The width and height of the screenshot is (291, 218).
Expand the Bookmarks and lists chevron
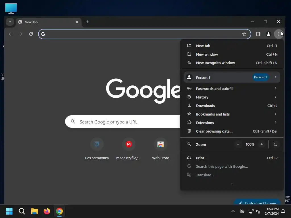(x=276, y=114)
